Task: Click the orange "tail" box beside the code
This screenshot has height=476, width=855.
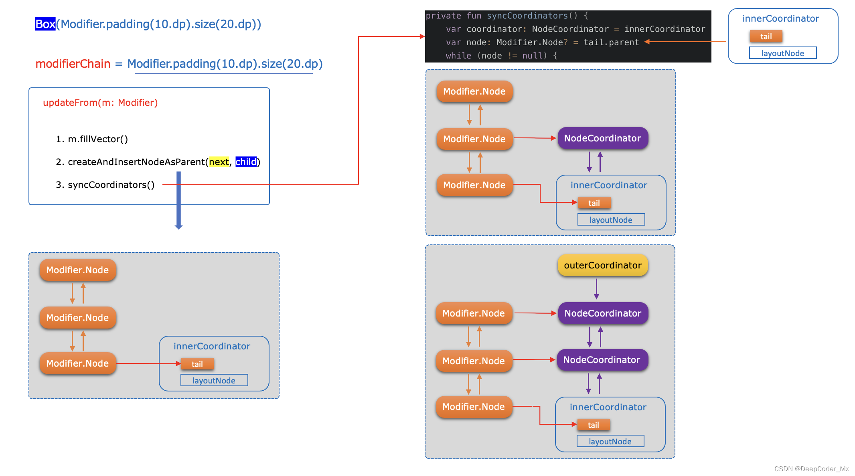Action: pyautogui.click(x=766, y=36)
